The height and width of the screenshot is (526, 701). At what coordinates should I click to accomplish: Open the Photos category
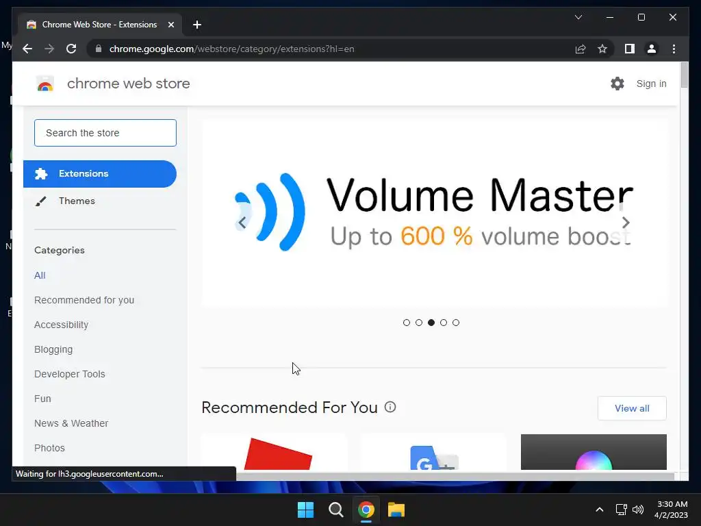click(49, 448)
